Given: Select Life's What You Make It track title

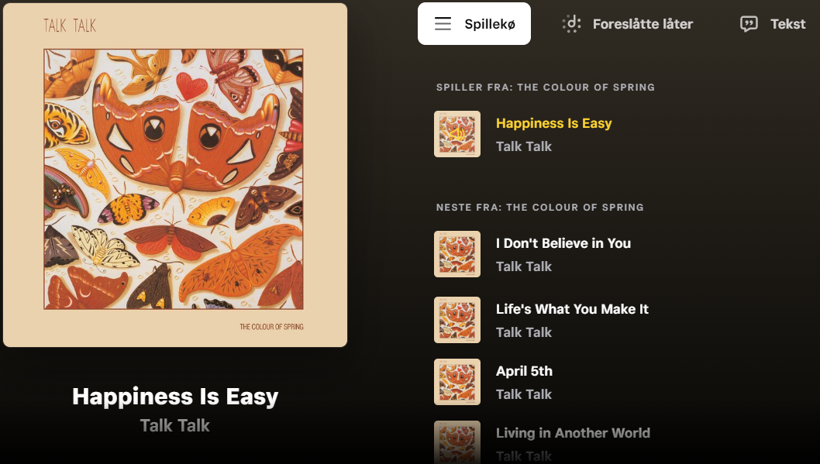Looking at the screenshot, I should (x=572, y=309).
